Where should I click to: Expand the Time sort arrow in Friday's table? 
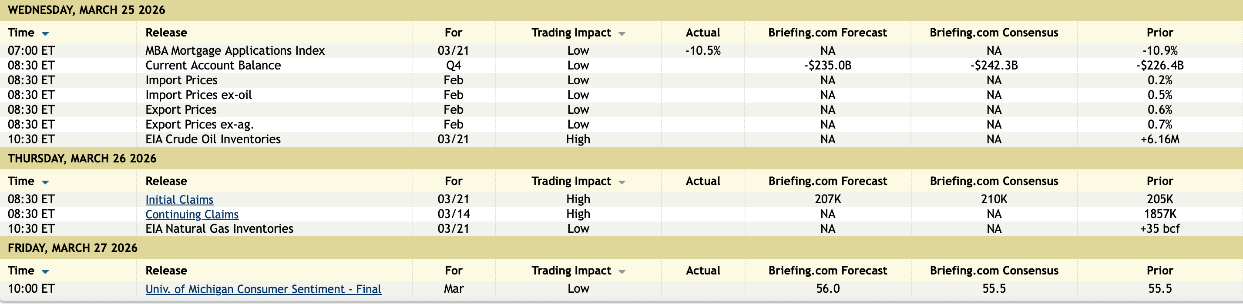(45, 272)
